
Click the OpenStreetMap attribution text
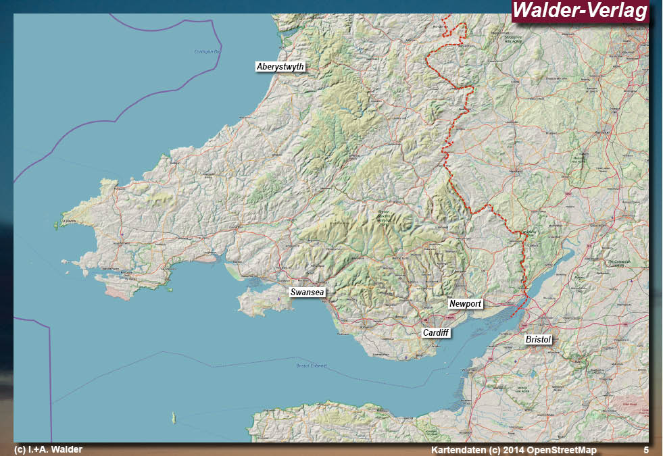(x=515, y=449)
